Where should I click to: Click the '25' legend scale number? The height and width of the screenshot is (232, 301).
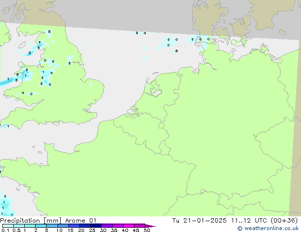point(92,230)
